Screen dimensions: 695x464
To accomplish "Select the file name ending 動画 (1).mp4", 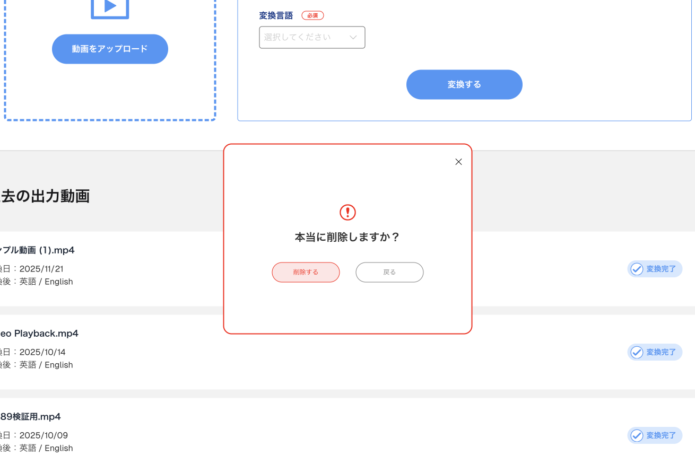I will [37, 250].
